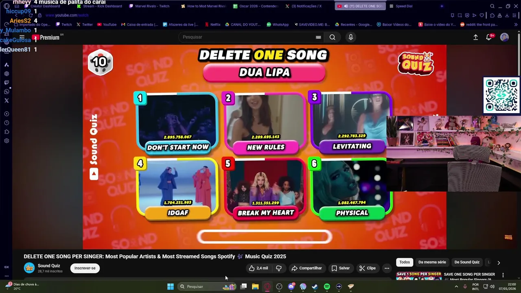Reload the page with the refresh button
This screenshot has height=293, width=521.
tap(31, 15)
